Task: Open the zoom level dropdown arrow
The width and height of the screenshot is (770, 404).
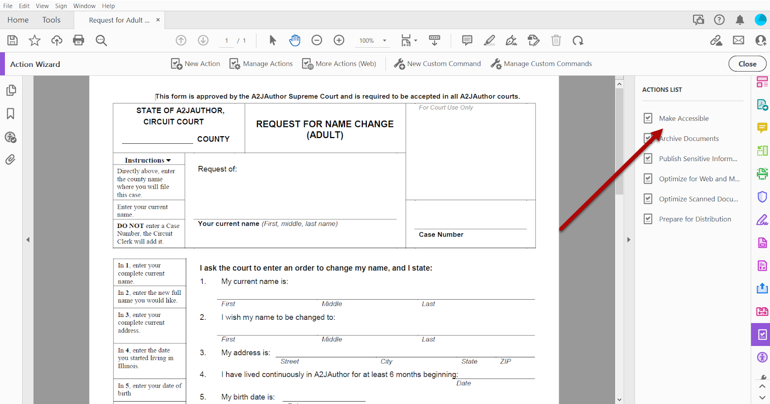Action: pos(385,40)
